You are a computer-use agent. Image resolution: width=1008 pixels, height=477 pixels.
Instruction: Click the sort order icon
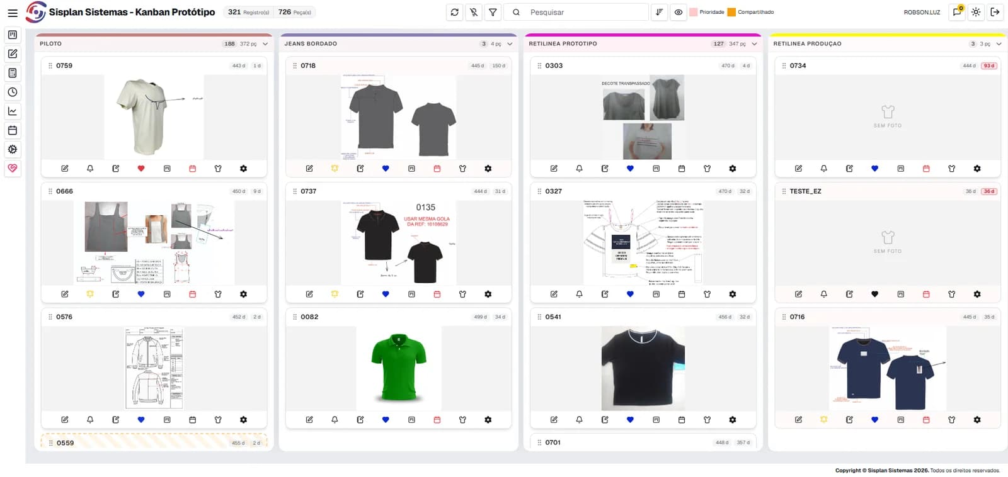pos(659,12)
